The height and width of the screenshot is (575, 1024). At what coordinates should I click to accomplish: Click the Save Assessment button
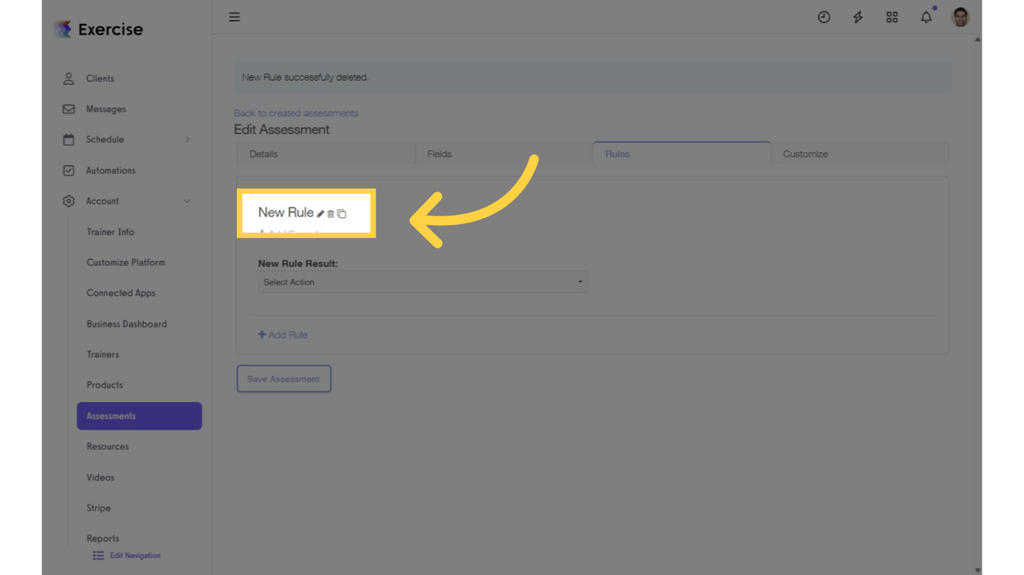coord(283,378)
